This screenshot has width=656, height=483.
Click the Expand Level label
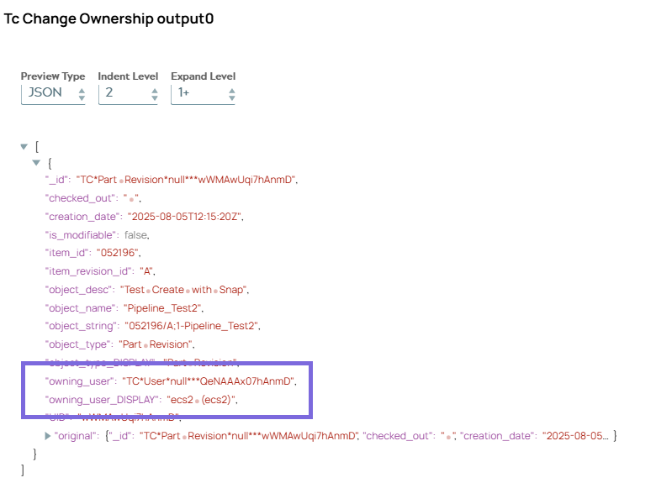[x=204, y=76]
